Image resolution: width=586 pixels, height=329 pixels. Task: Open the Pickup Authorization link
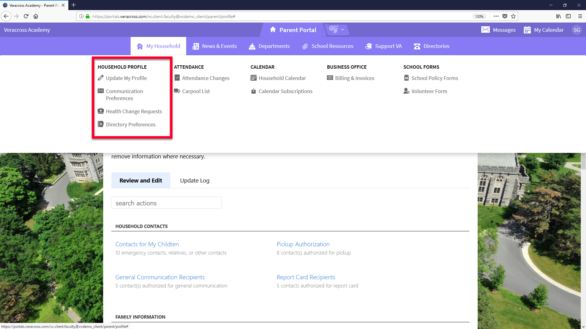(303, 244)
